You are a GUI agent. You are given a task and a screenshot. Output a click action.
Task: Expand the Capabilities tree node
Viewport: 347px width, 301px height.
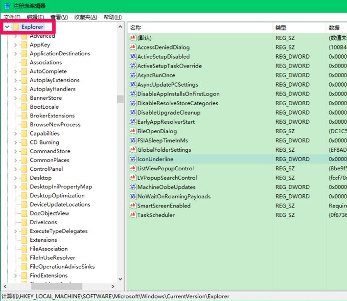coord(15,134)
